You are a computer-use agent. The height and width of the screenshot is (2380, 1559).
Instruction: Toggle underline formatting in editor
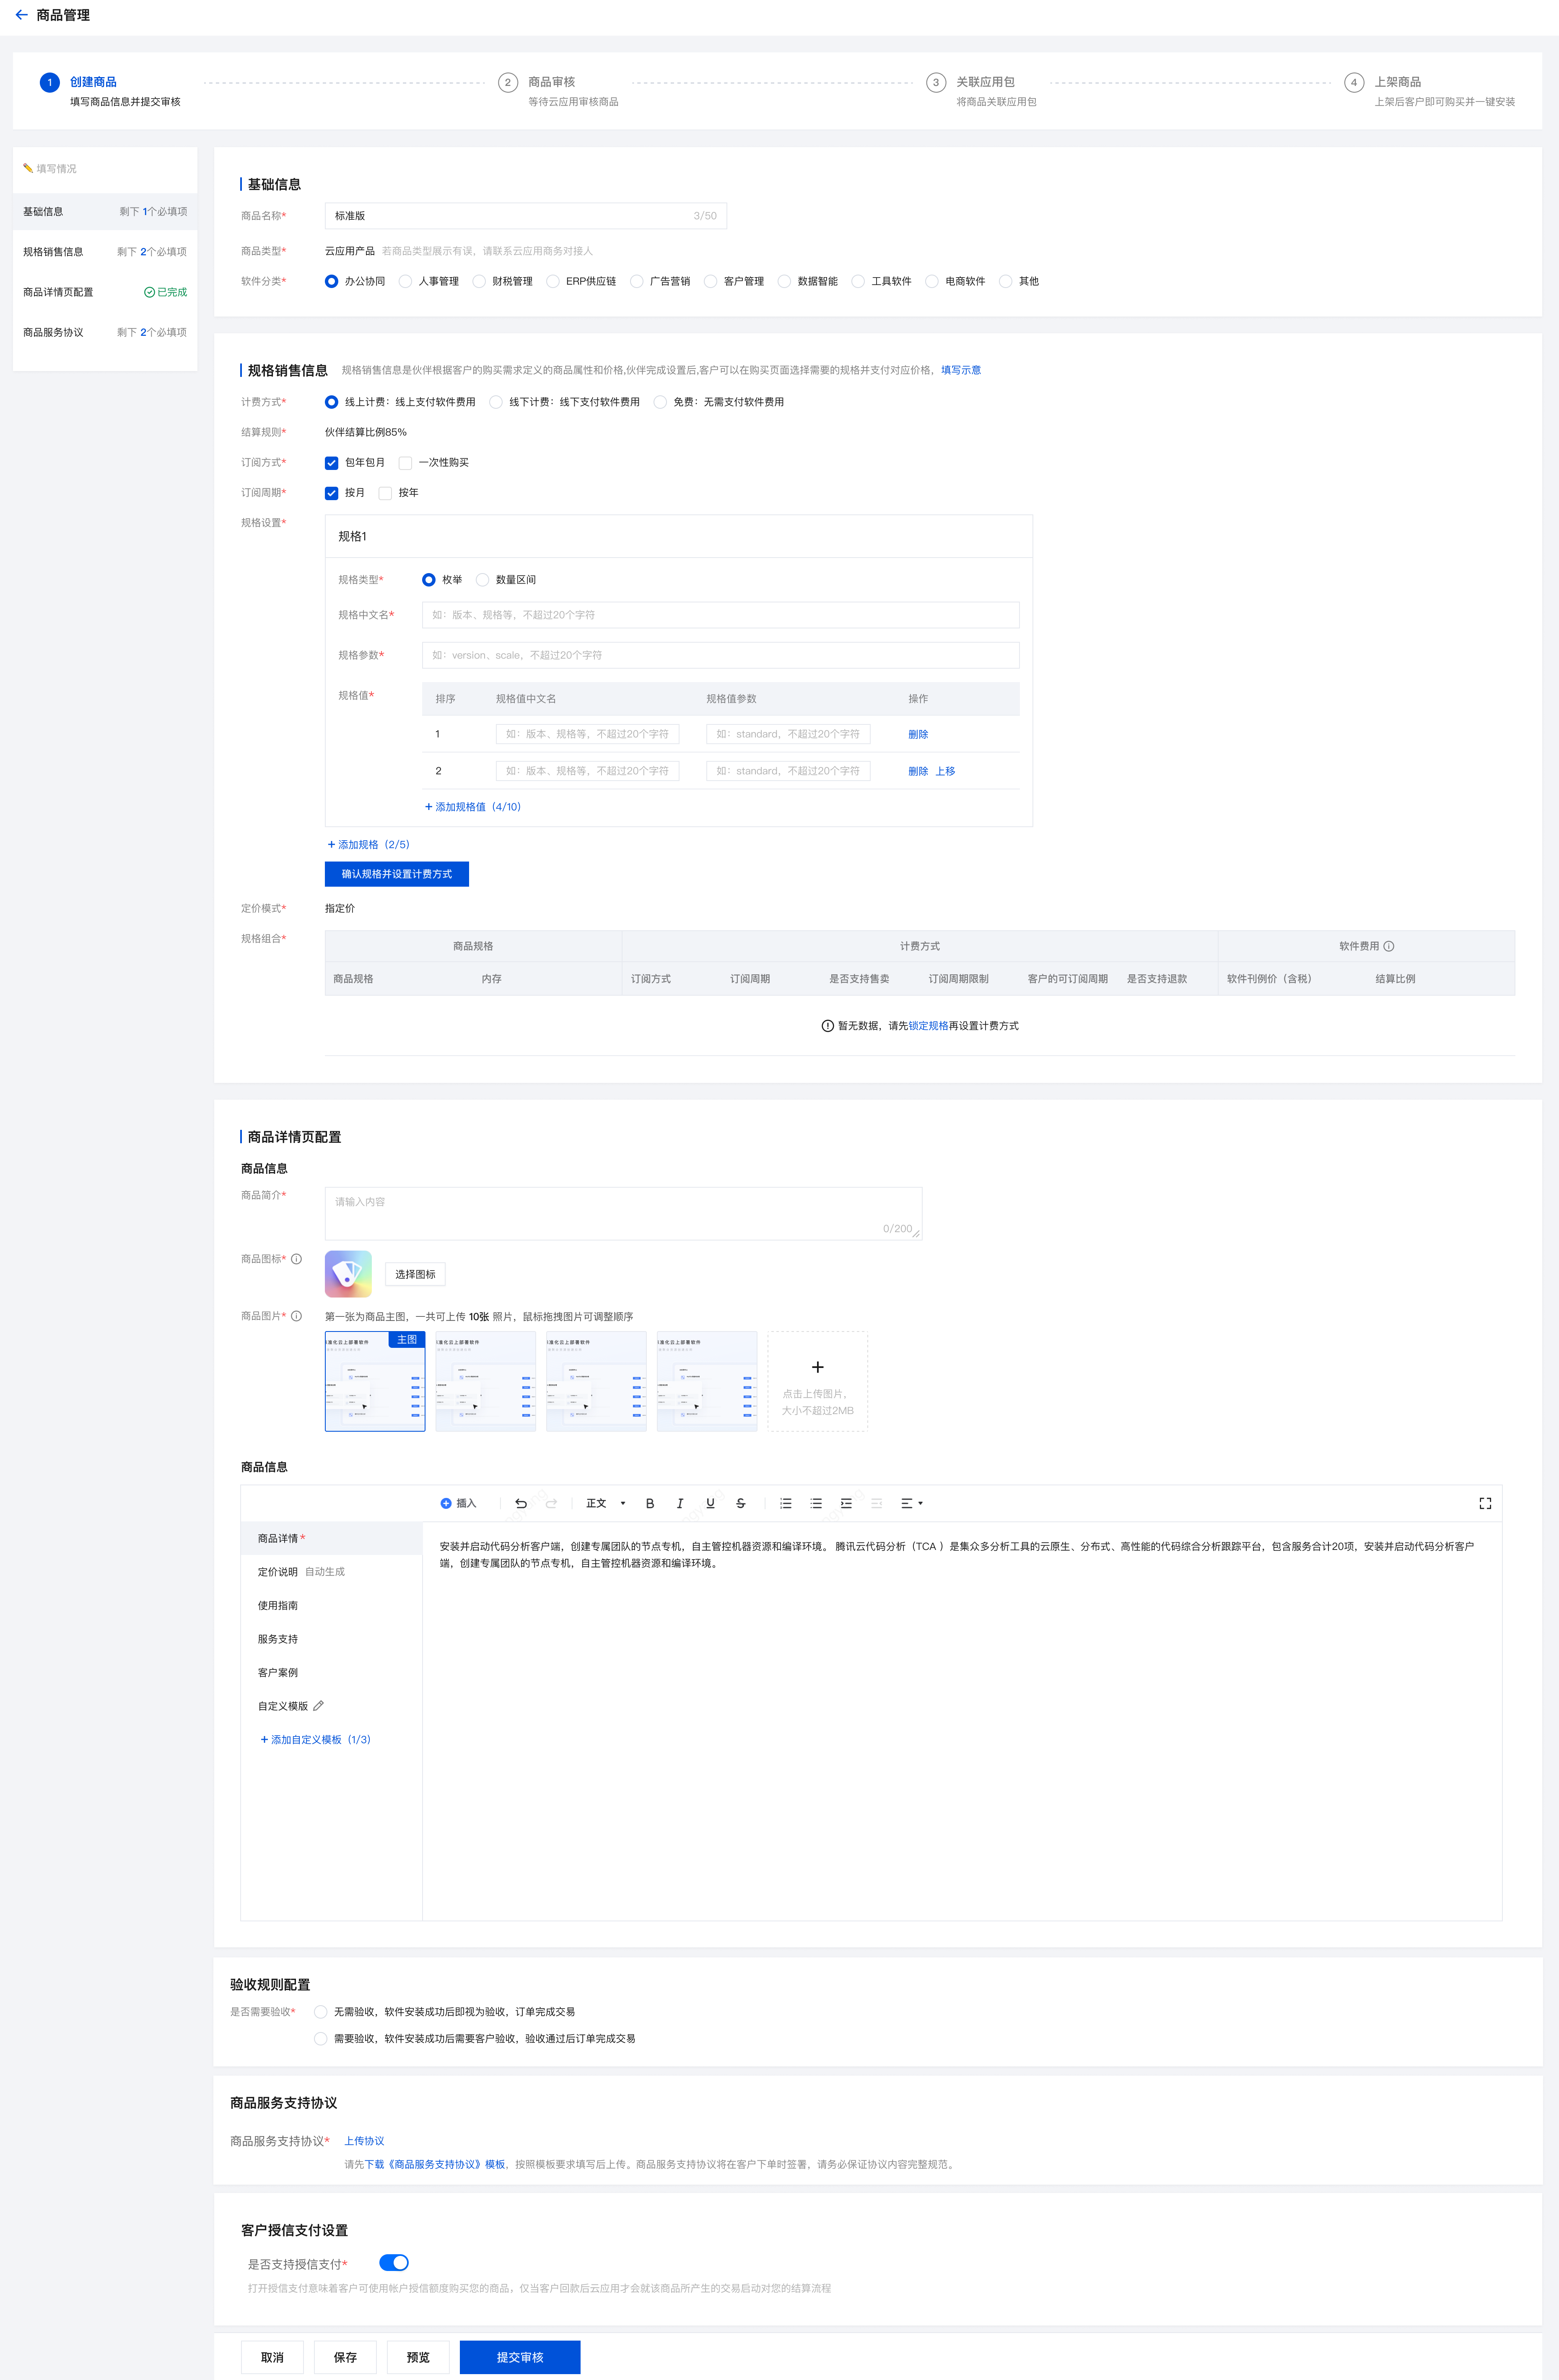point(710,1503)
